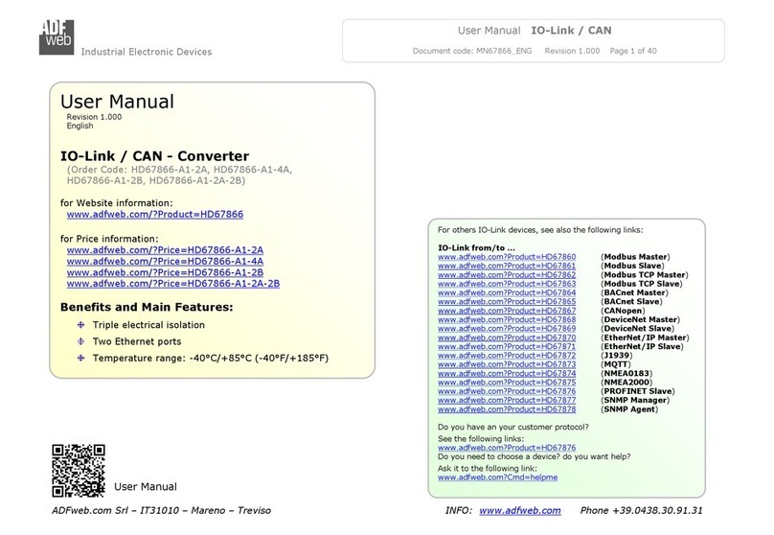Image resolution: width=774 pixels, height=535 pixels.
Task: Open the www.adfweb.com INFO link in footer
Action: click(x=520, y=511)
